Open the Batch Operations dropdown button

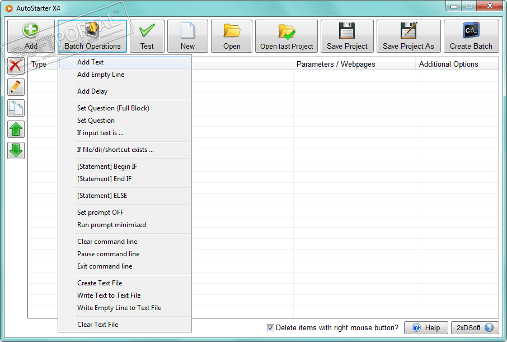coord(92,36)
